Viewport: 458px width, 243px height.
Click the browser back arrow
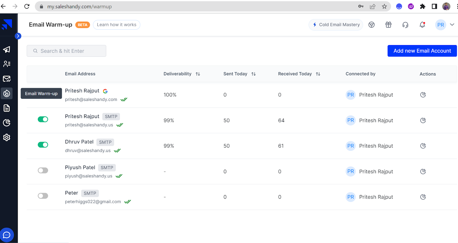3,6
